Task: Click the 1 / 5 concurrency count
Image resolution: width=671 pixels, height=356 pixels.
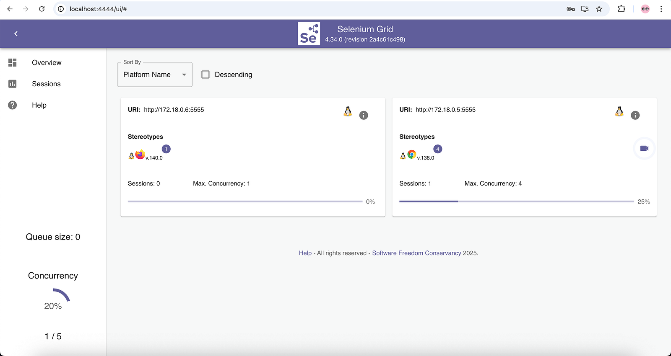Action: (53, 336)
